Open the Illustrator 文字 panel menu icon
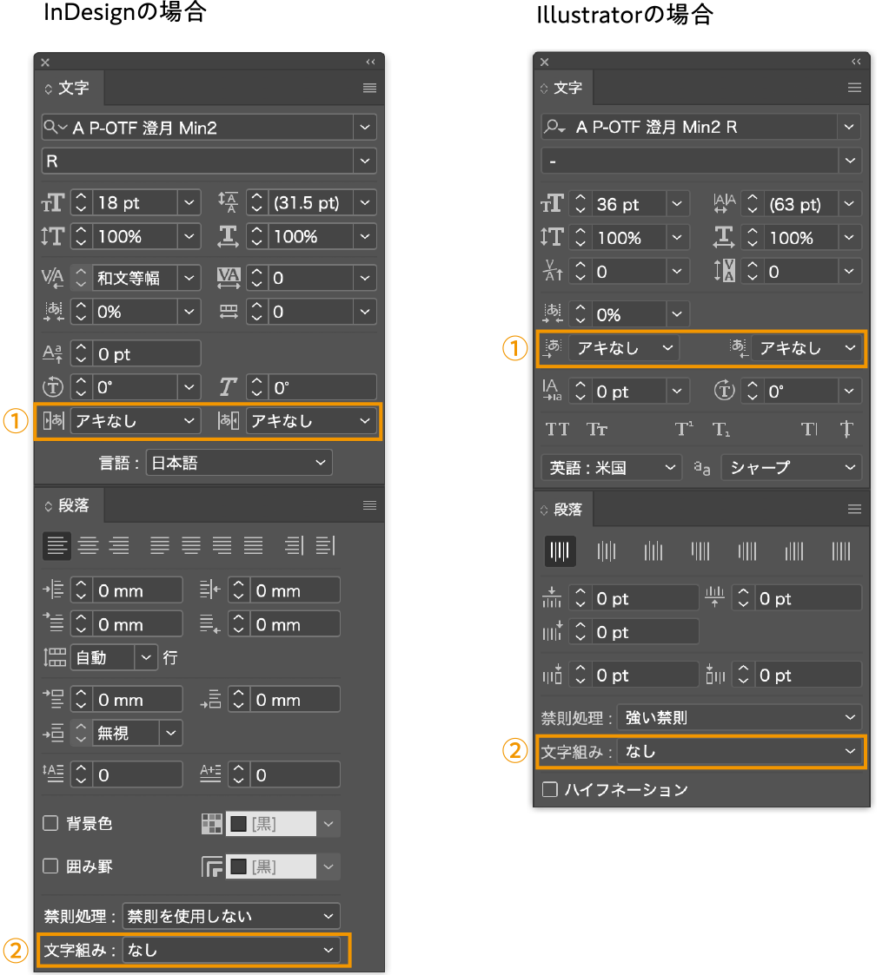 855,88
